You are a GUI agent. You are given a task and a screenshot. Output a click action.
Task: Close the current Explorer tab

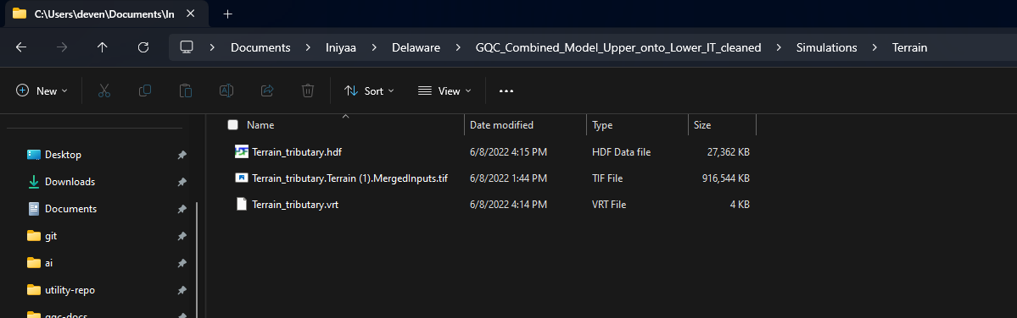[x=190, y=14]
